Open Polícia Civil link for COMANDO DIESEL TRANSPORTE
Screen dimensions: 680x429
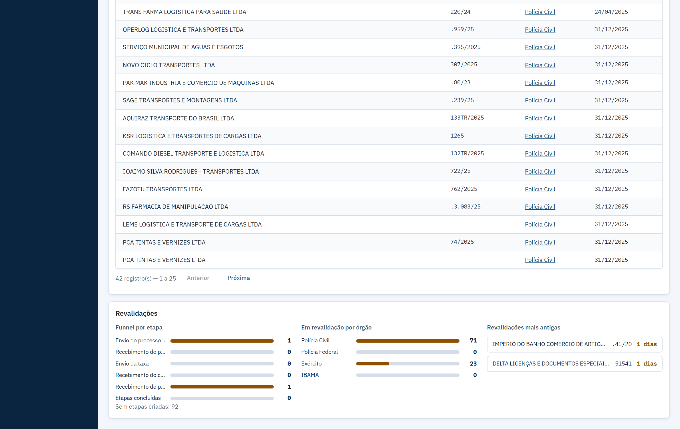pos(540,154)
